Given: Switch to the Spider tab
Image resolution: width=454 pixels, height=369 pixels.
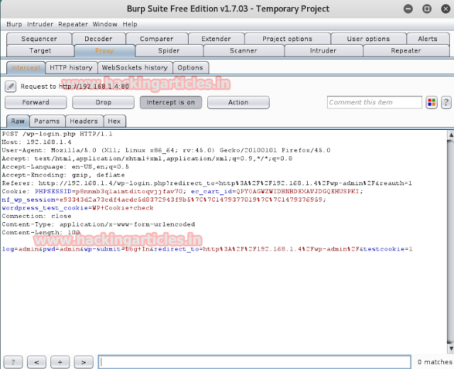Looking at the screenshot, I should (169, 50).
